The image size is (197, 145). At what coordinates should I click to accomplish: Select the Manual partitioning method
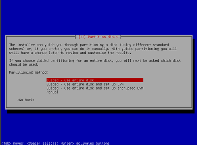(52, 92)
